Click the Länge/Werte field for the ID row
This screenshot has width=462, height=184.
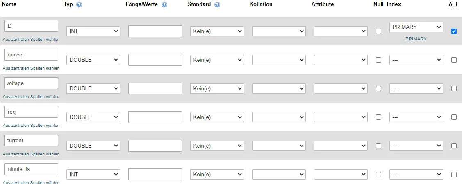155,31
